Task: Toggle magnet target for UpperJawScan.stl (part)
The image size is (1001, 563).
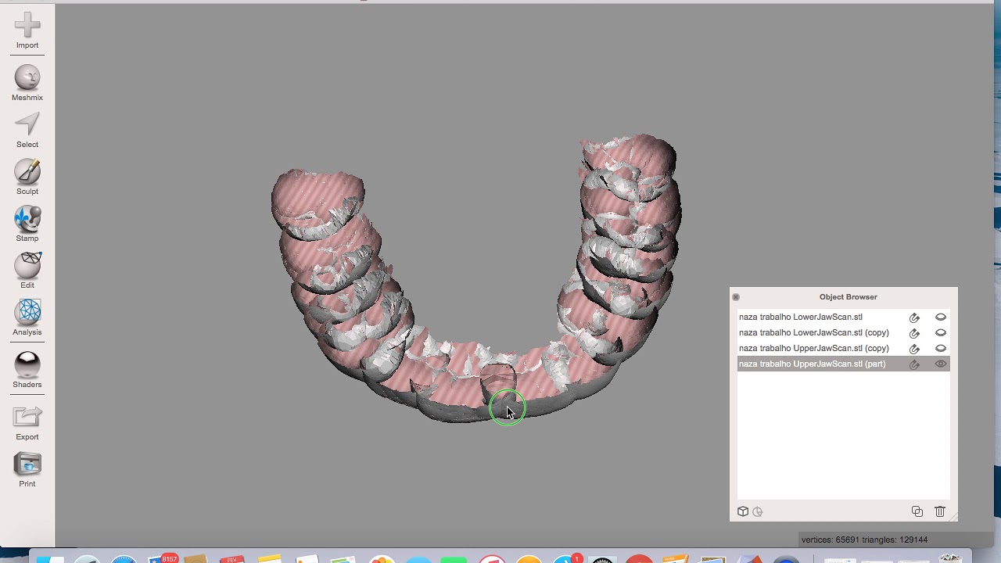Action: [914, 364]
